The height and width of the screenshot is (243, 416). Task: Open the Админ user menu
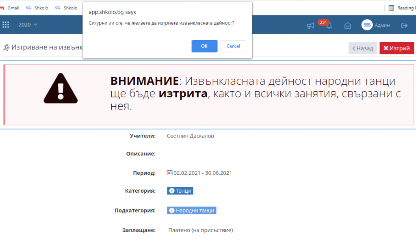click(x=382, y=25)
